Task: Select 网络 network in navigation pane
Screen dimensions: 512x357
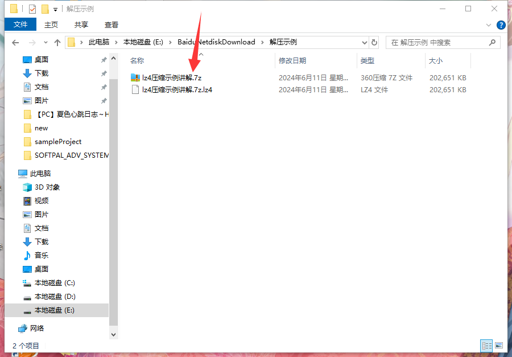Action: [36, 329]
